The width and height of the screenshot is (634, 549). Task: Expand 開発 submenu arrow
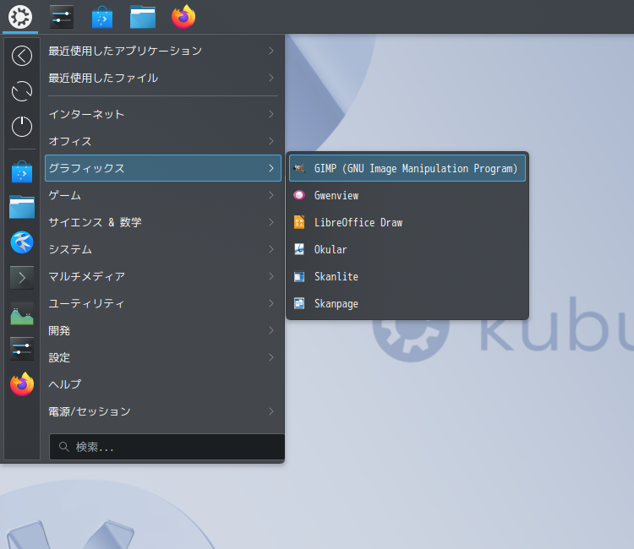(x=271, y=330)
